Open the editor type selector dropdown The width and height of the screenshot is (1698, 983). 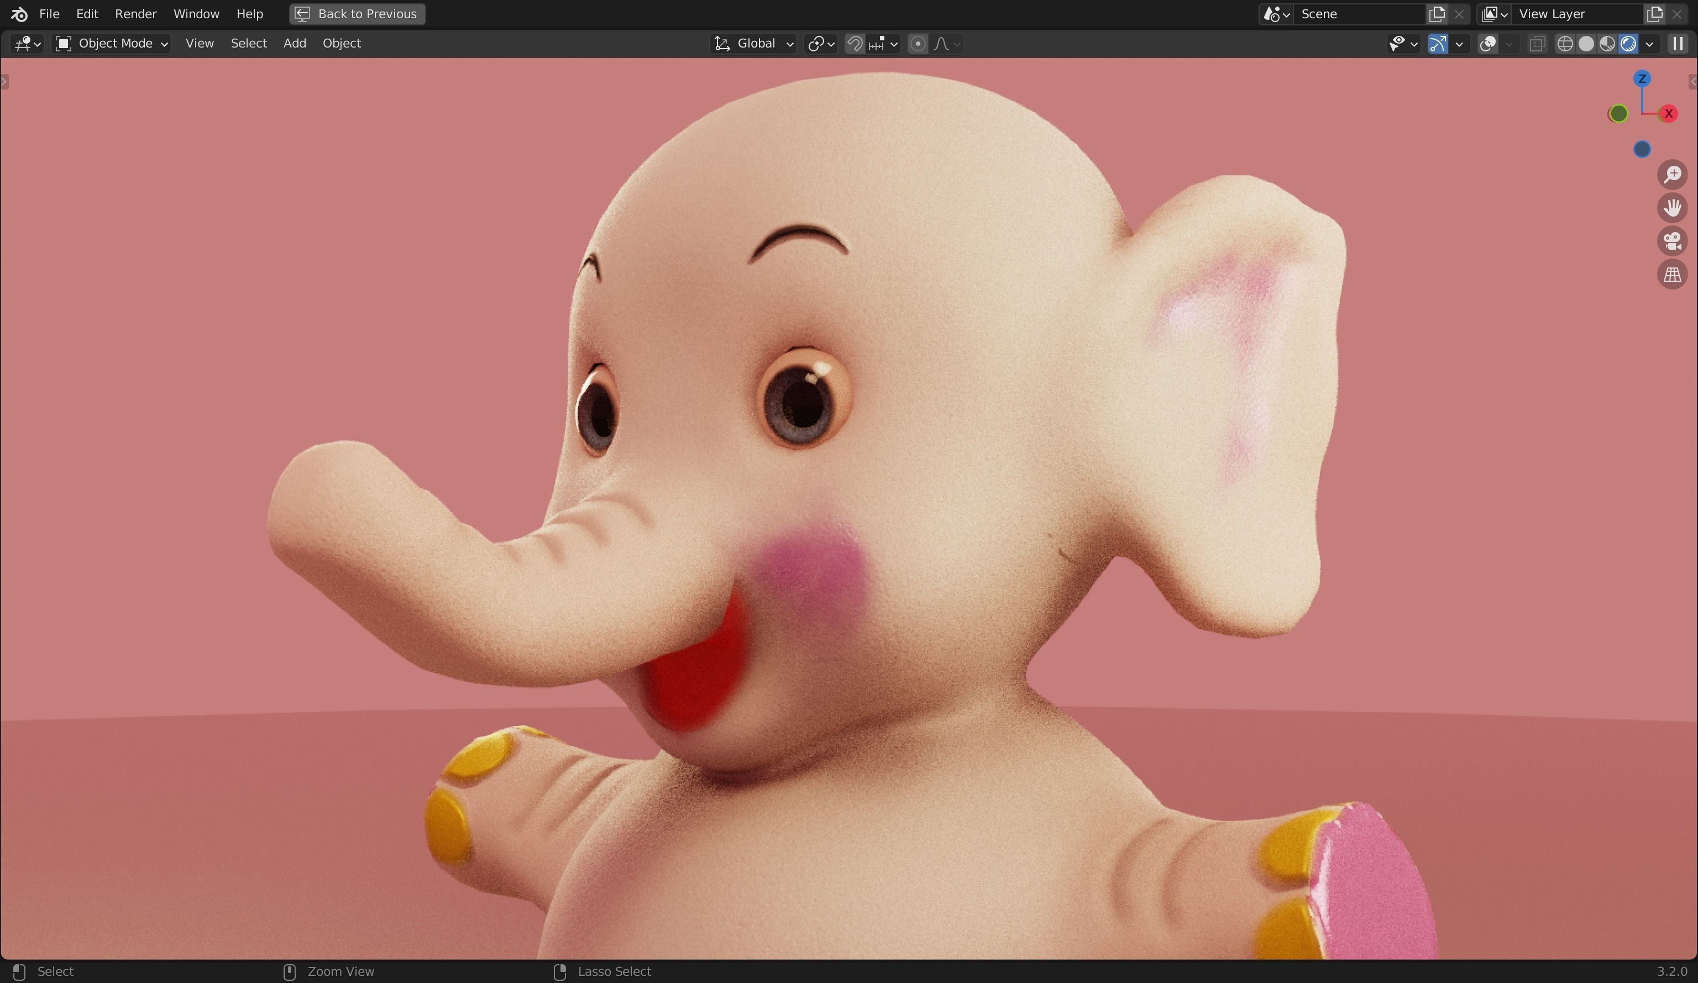pyautogui.click(x=28, y=44)
